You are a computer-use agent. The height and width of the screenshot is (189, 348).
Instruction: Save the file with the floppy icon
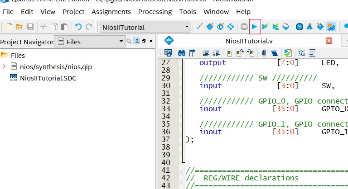[30, 27]
